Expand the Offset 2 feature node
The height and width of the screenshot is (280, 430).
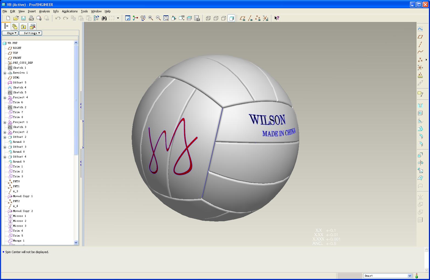5,137
